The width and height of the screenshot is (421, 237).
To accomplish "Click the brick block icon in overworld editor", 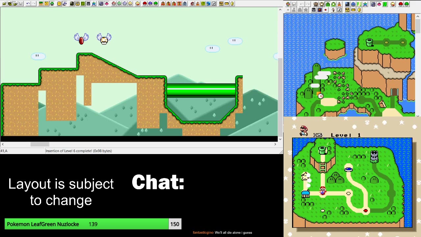I will pyautogui.click(x=347, y=10).
